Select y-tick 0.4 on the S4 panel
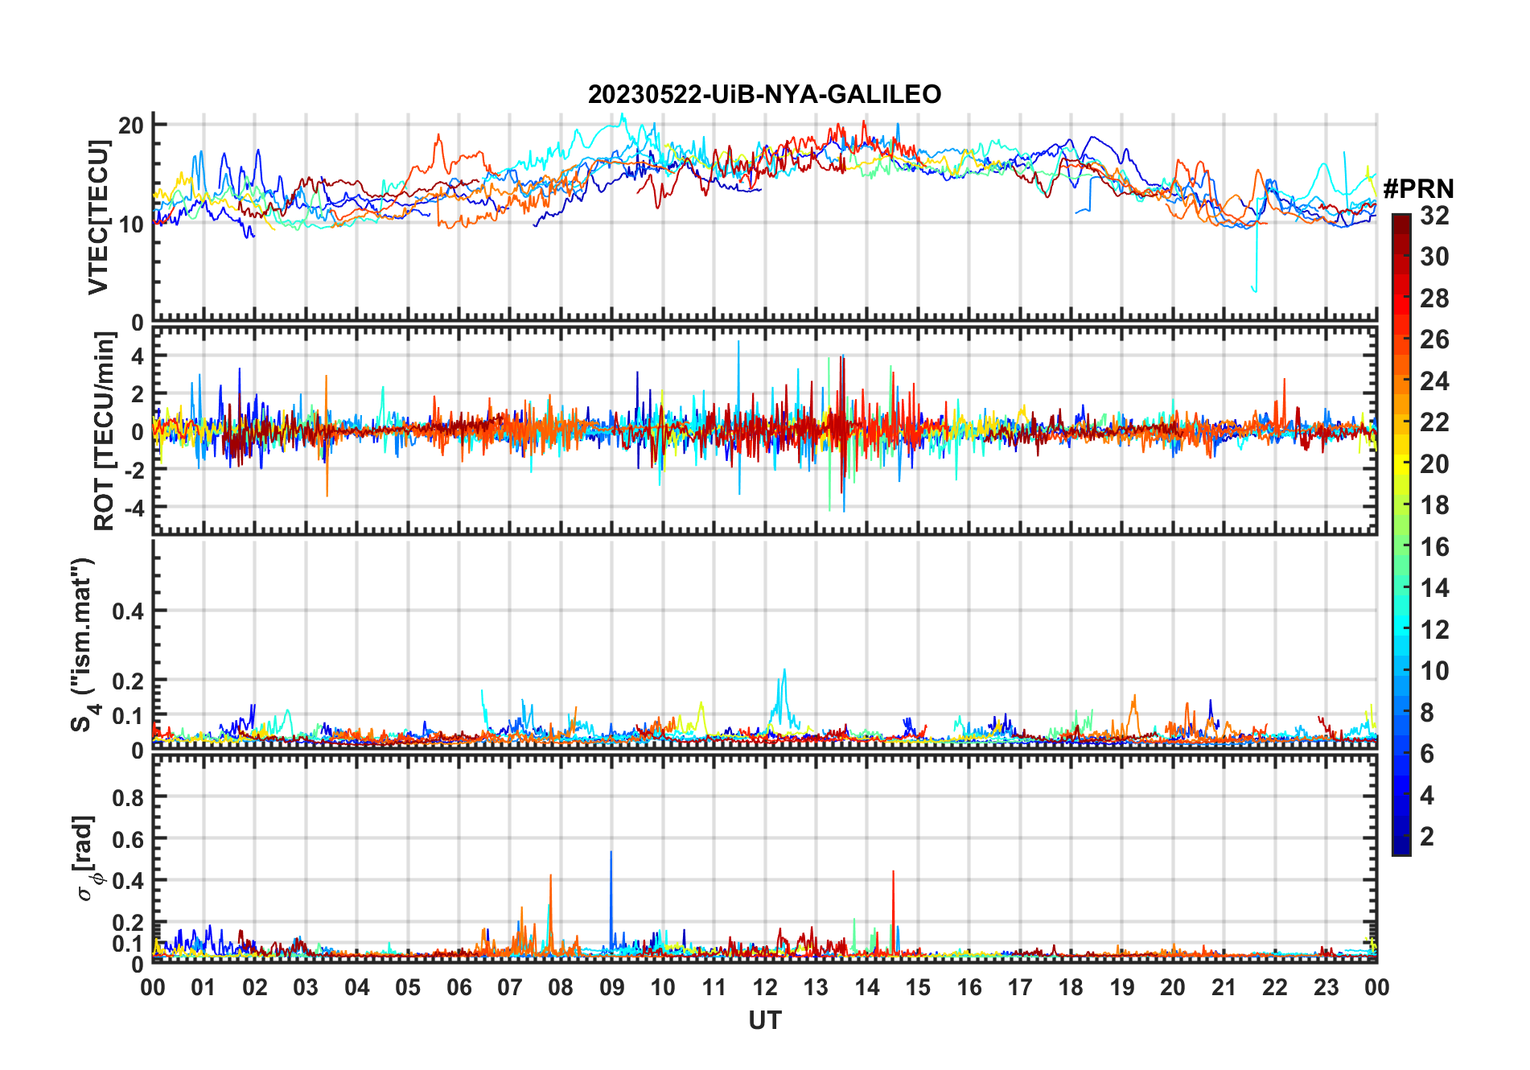 128,611
